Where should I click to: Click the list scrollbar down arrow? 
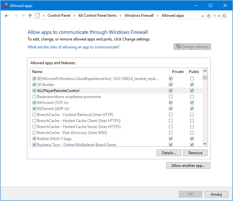click(x=205, y=144)
